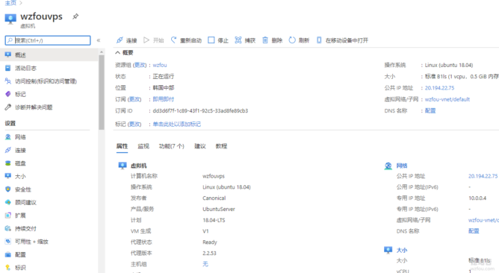Select the 韩国中部 location value
499x273 pixels.
[164, 88]
